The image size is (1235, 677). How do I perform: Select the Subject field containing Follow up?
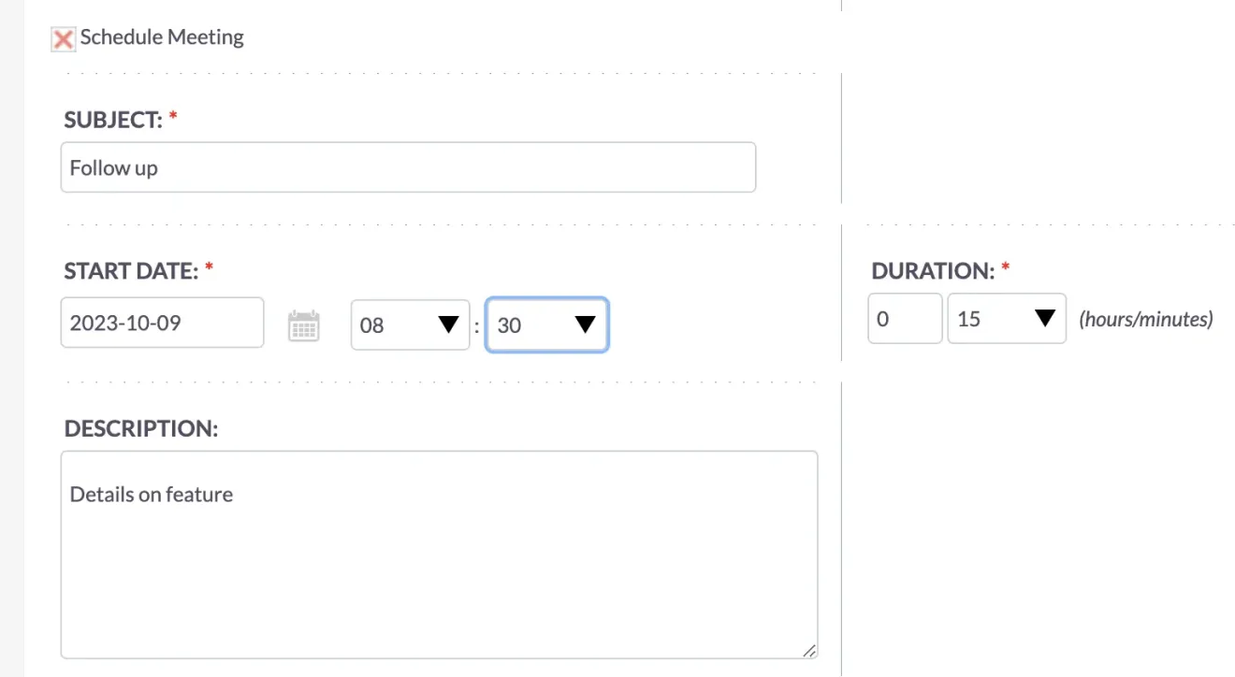click(408, 167)
